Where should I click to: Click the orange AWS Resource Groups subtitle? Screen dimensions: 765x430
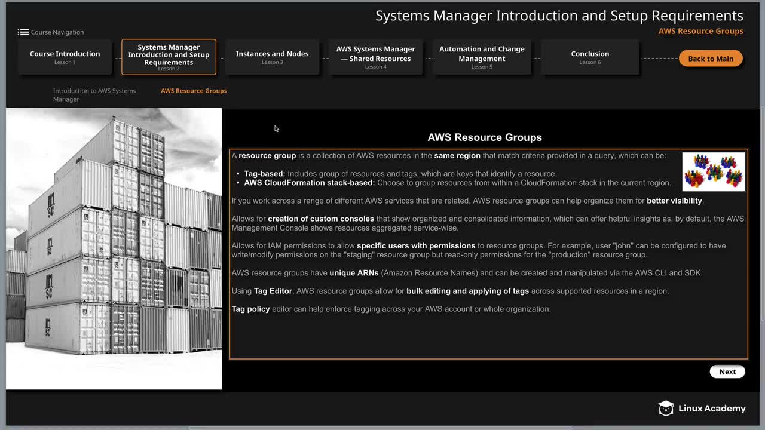701,31
